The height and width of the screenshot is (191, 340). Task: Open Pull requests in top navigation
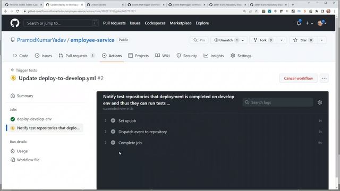click(x=114, y=23)
